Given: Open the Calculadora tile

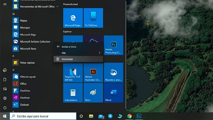Looking at the screenshot, I should click(73, 93).
